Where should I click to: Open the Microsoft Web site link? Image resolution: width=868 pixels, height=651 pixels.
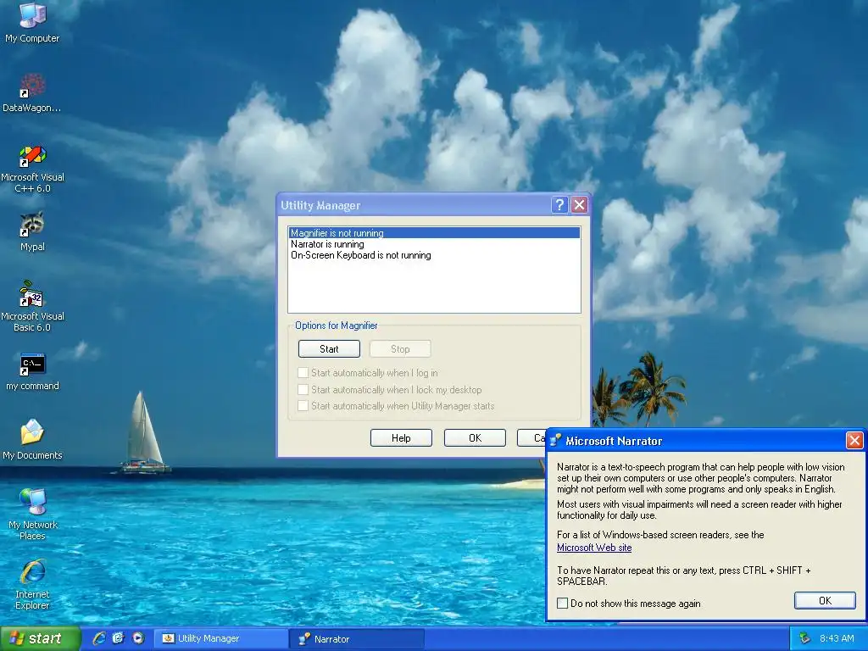coord(594,548)
